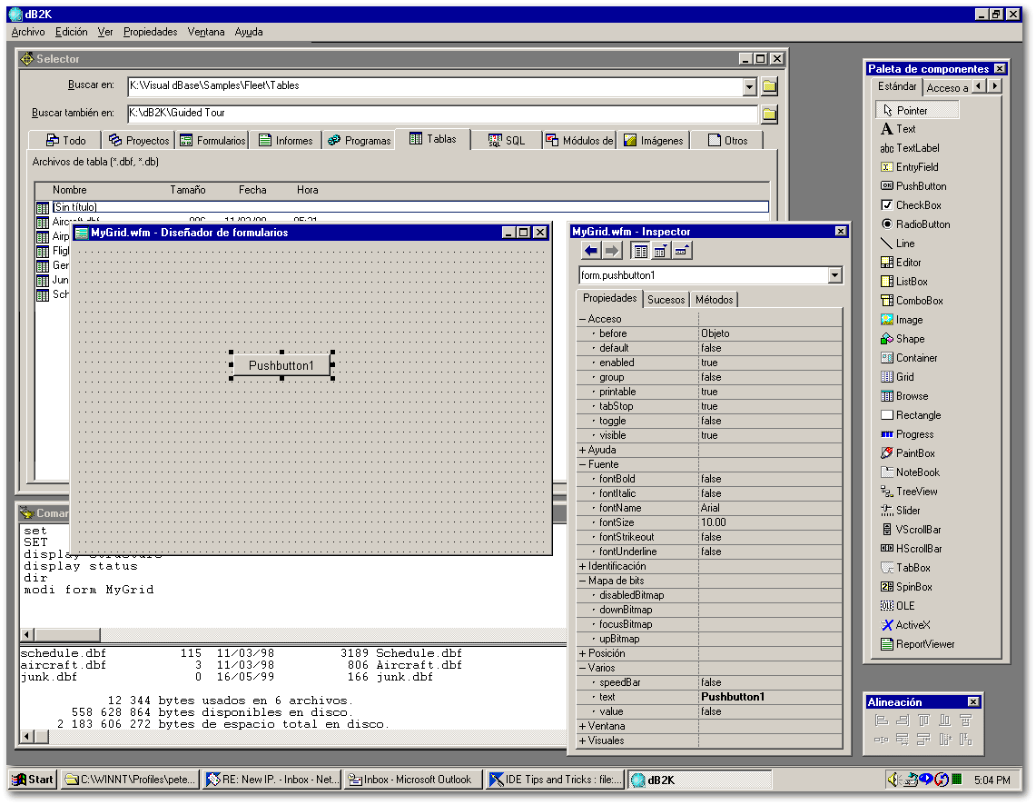Expand the Identificación property group
Image resolution: width=1036 pixels, height=805 pixels.
coord(583,566)
